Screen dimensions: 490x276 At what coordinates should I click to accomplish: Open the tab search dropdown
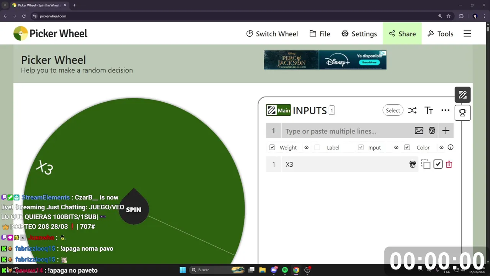pos(4,5)
